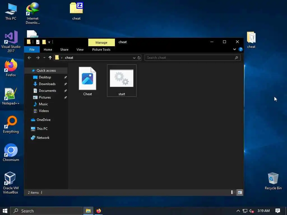
Task: Switch to Details view layout
Action: 233,192
